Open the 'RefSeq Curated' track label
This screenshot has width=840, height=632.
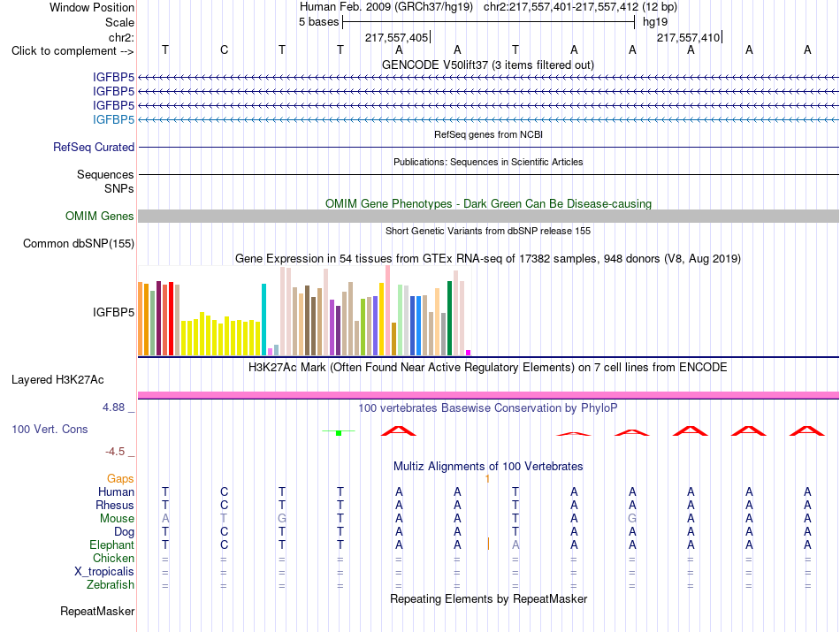click(x=93, y=147)
